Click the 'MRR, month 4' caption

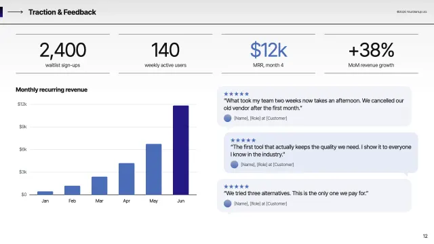(269, 65)
